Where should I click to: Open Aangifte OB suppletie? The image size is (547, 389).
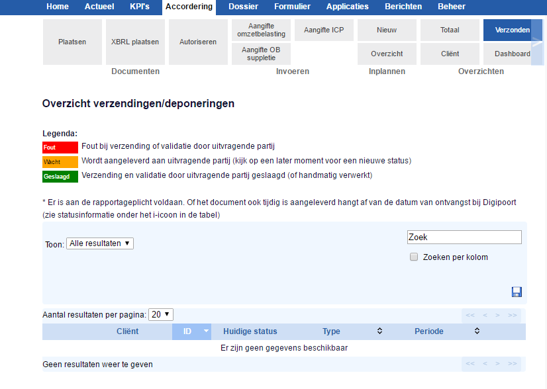click(x=262, y=54)
